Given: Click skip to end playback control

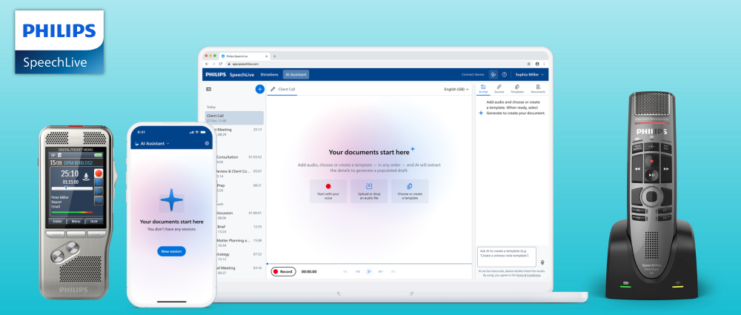Looking at the screenshot, I should click(x=393, y=271).
